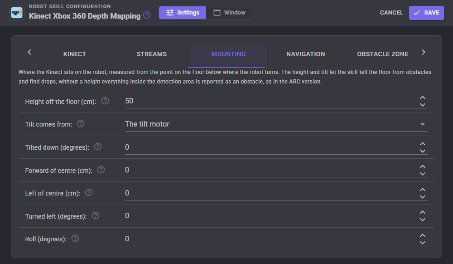The image size is (453, 264).
Task: Increase Left of centre value
Action: tap(422, 190)
